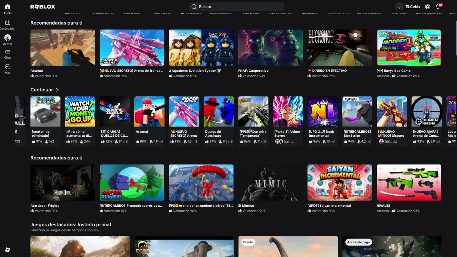Open the thumbnail tagged 'Acceso de pago'

[392, 246]
